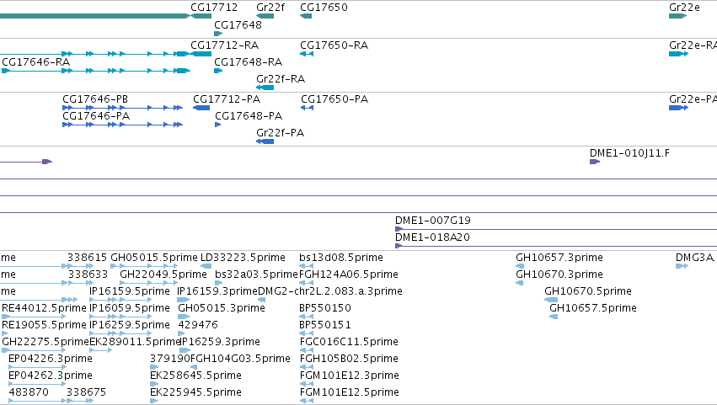Select the GH22049.5prime EST label
The width and height of the screenshot is (717, 405).
click(163, 274)
